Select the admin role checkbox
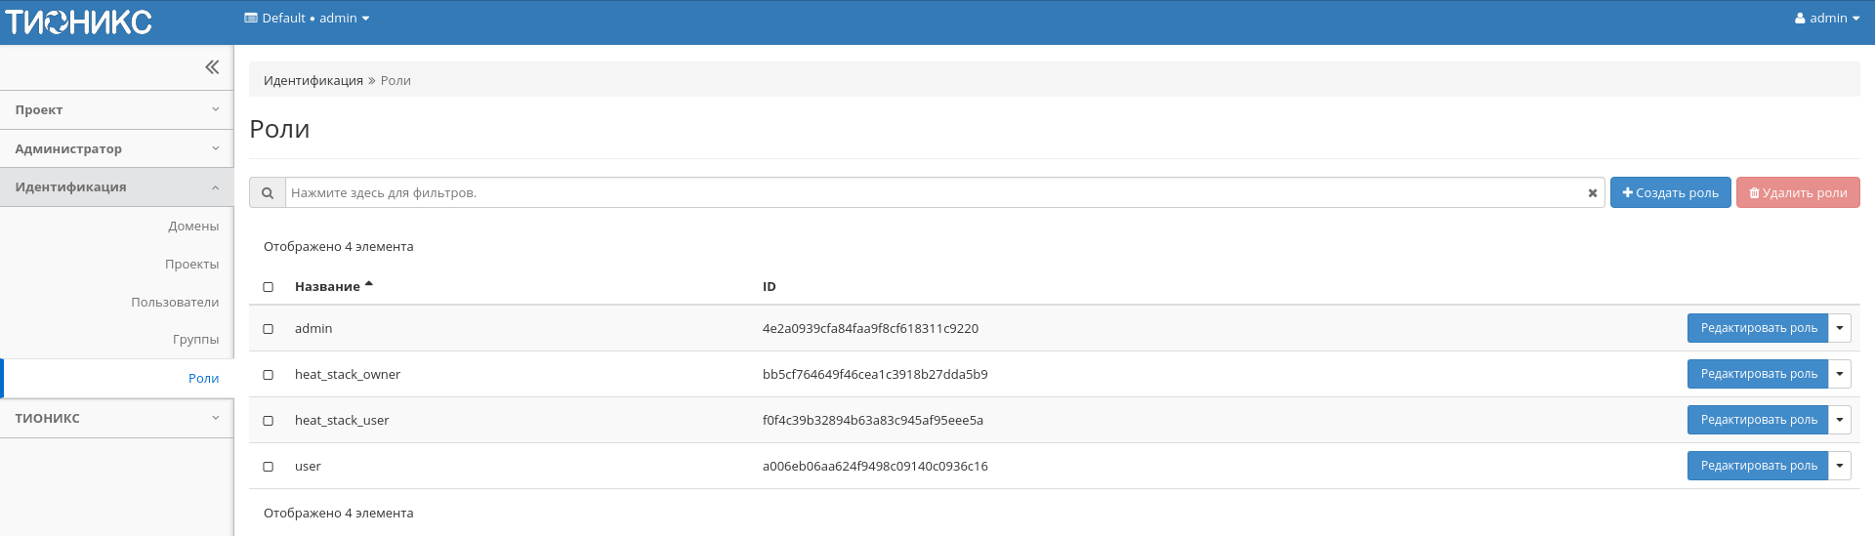1875x536 pixels. pyautogui.click(x=269, y=329)
